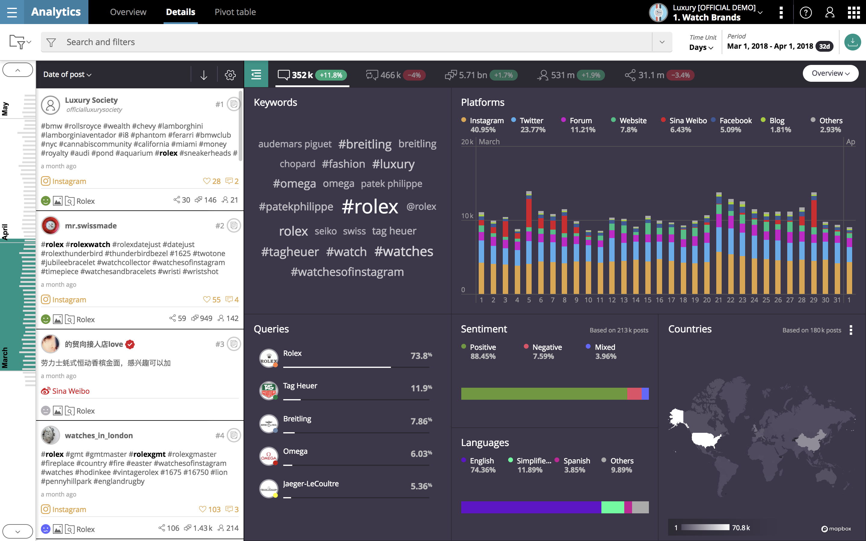Viewport: 866px width, 541px height.
Task: Click the #rolex keyword in the cloud
Action: tap(370, 207)
